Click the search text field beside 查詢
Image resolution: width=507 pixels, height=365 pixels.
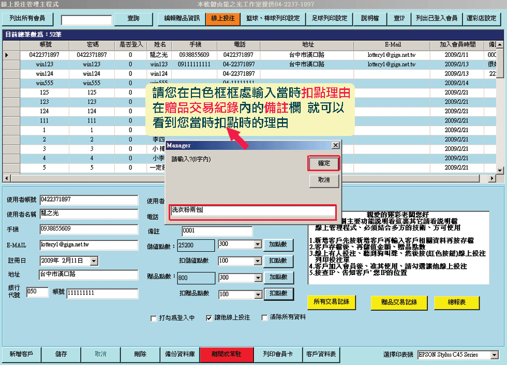[86, 20]
